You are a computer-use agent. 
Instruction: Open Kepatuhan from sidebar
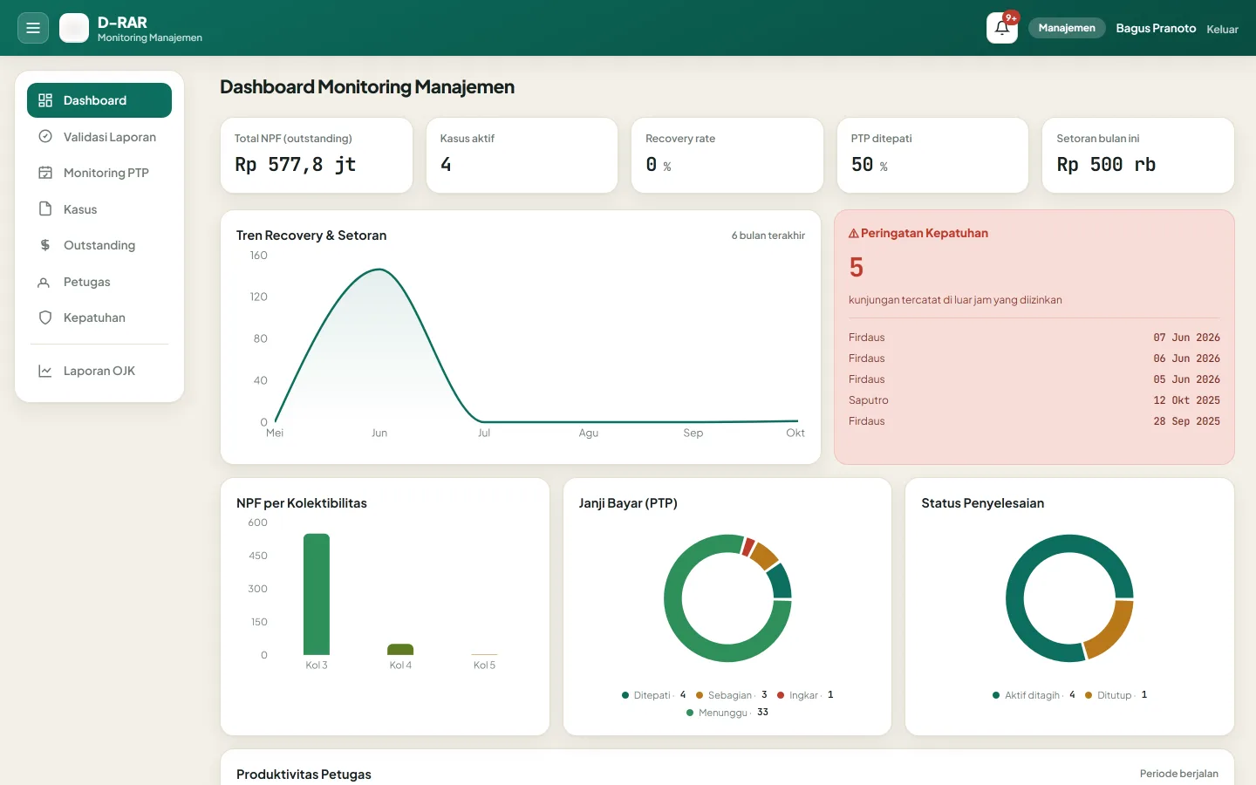(99, 317)
